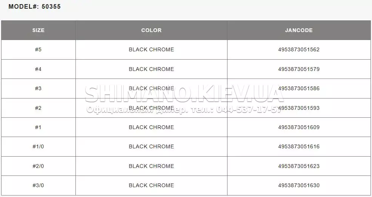The height and width of the screenshot is (197, 372).
Task: Click the MODEL#: 50355 heading
Action: click(x=35, y=7)
